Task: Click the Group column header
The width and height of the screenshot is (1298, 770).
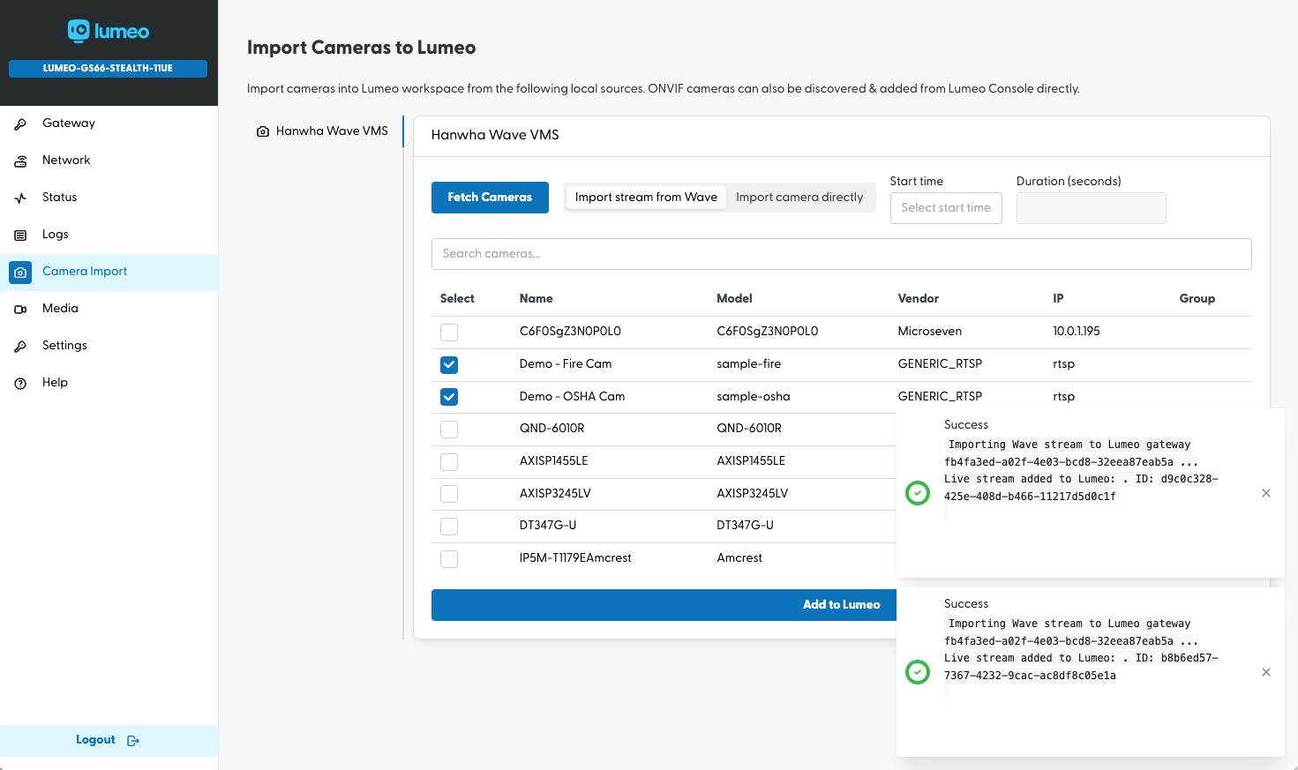Action: coord(1197,299)
